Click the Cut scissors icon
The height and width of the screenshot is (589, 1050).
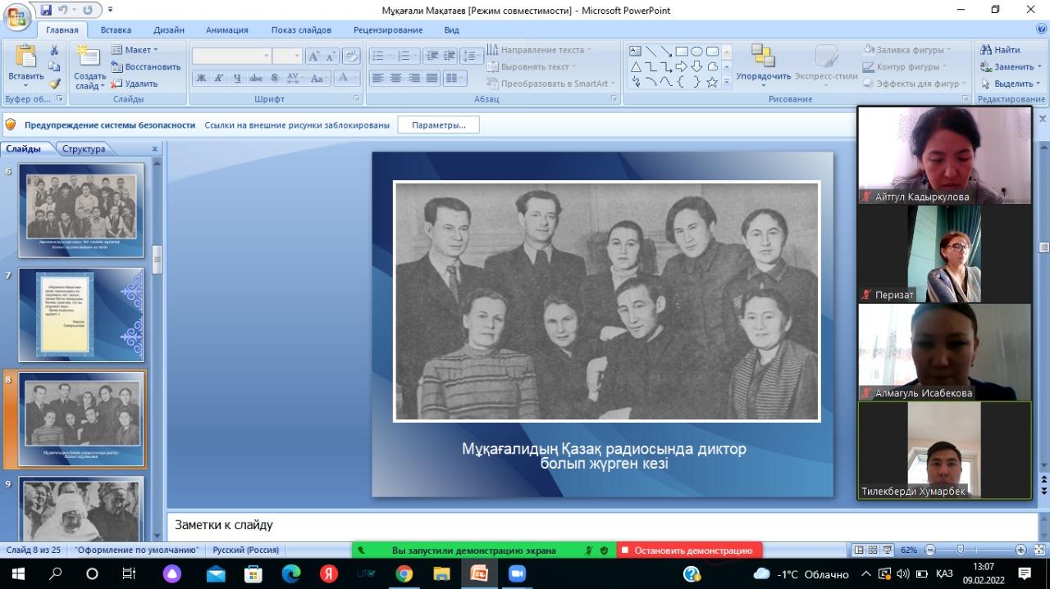[54, 50]
